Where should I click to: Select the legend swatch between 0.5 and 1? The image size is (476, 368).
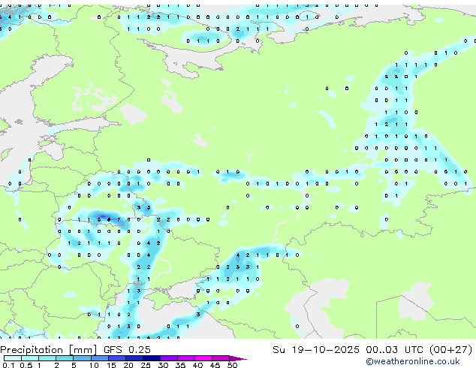30,358
